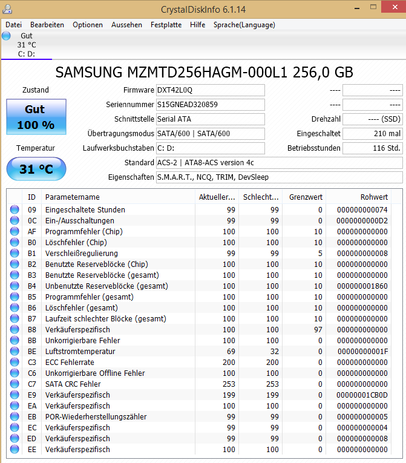Viewport: 406px width, 463px height.
Task: Click status orb for B1 Verschleißregulierung
Action: 15,253
